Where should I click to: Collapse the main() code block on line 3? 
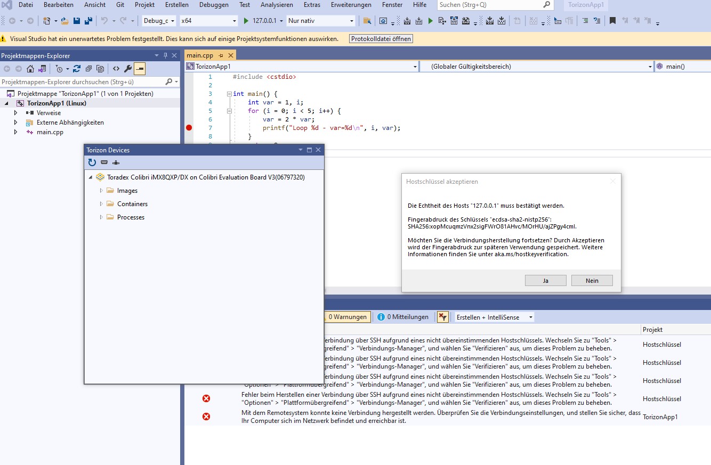[229, 94]
